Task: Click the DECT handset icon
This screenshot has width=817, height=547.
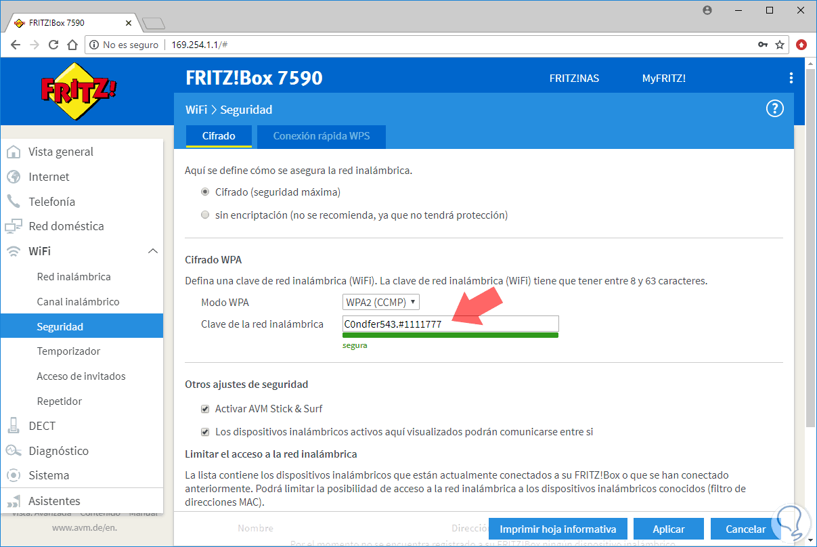Action: (x=14, y=426)
